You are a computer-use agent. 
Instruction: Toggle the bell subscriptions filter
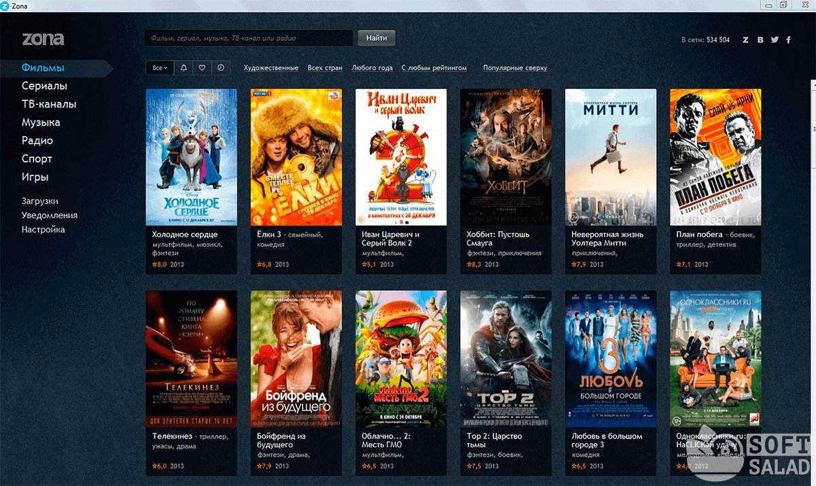pos(184,68)
